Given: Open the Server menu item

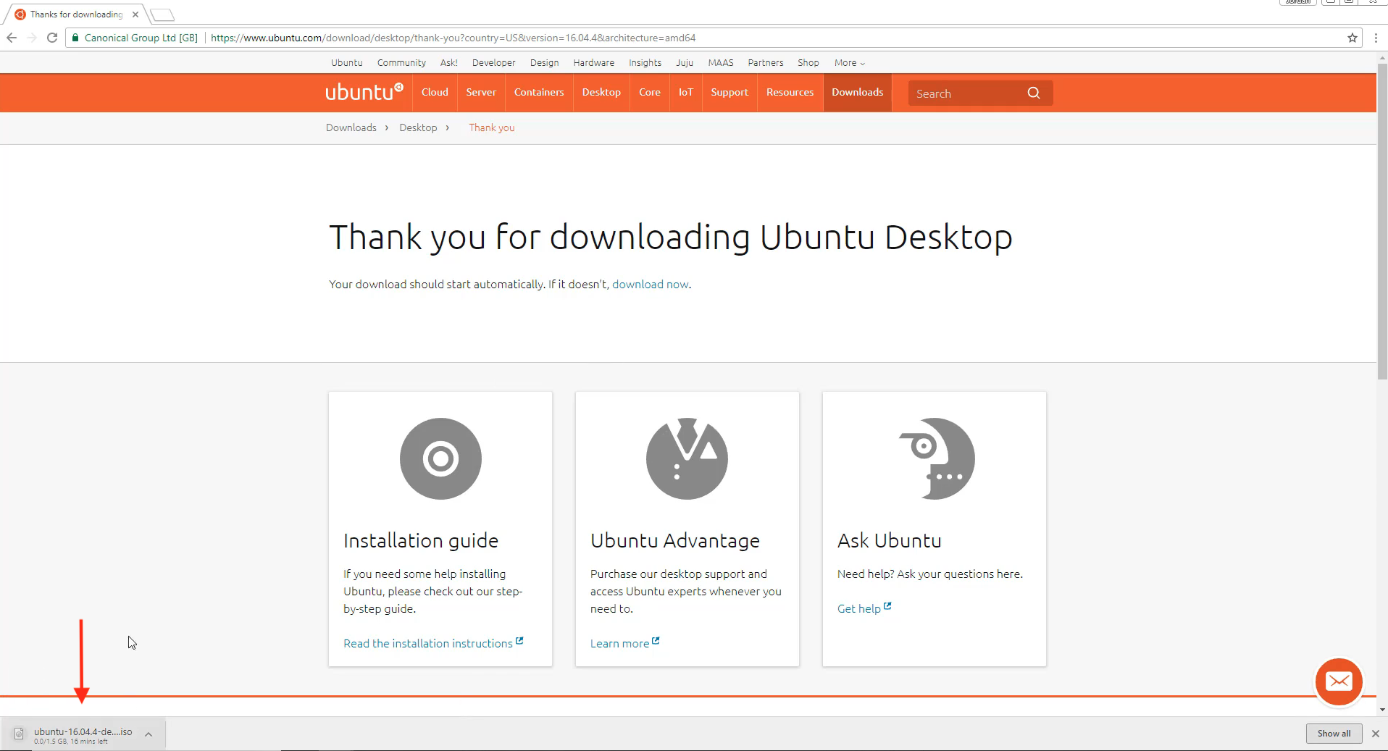Looking at the screenshot, I should pyautogui.click(x=481, y=93).
